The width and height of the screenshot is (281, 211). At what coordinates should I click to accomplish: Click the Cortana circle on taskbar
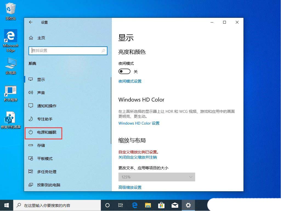click(x=107, y=205)
